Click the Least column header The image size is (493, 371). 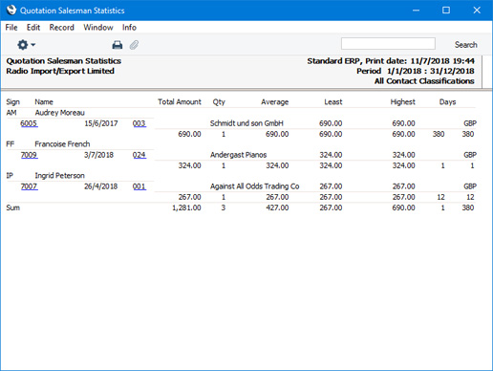[x=333, y=102]
